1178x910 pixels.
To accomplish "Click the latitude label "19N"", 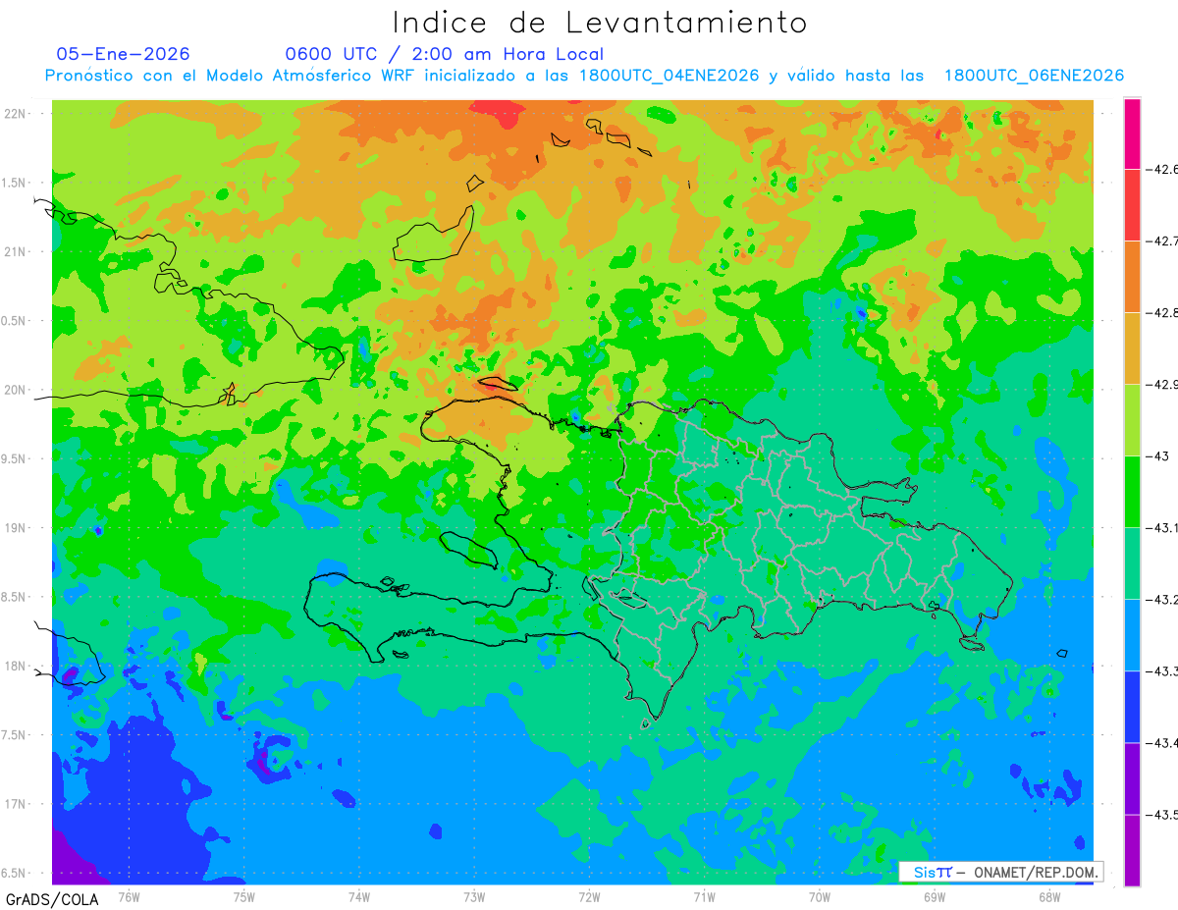I will click(x=17, y=528).
